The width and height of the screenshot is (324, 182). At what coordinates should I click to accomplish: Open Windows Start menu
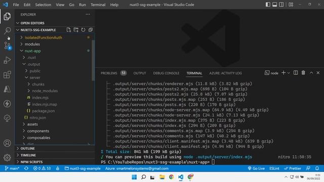pyautogui.click(x=134, y=177)
